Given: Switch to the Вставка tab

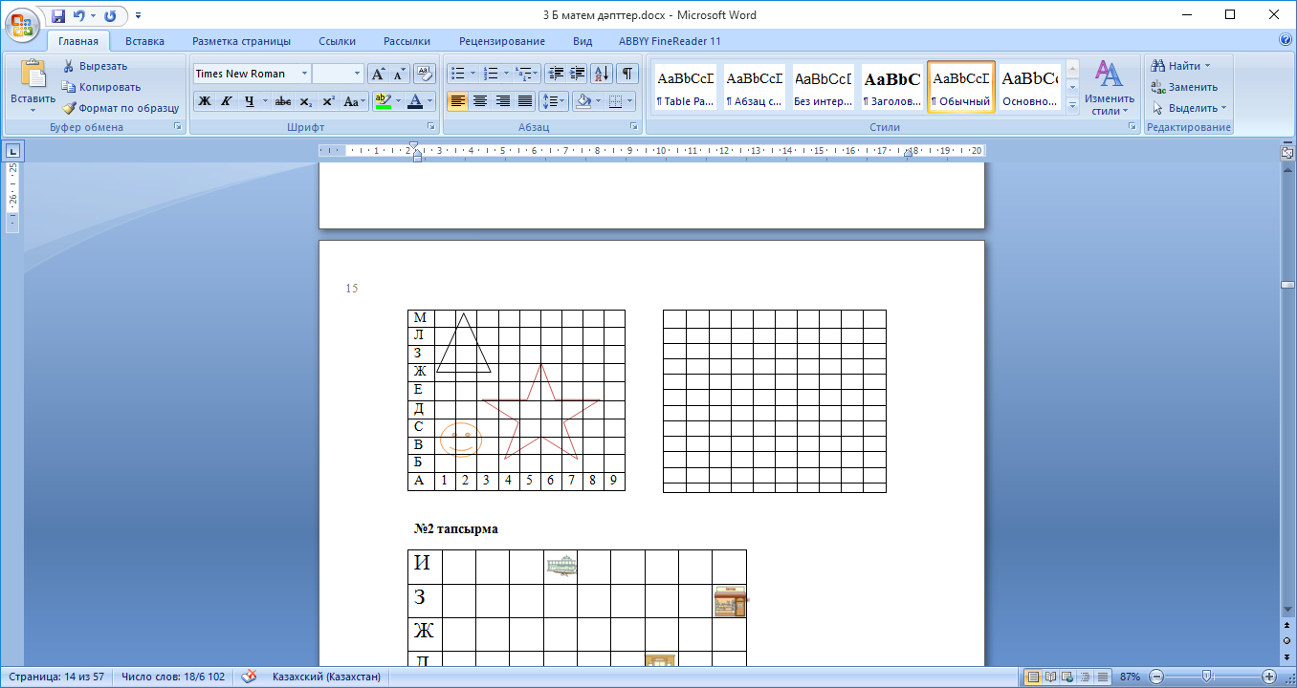Looking at the screenshot, I should click(x=144, y=41).
